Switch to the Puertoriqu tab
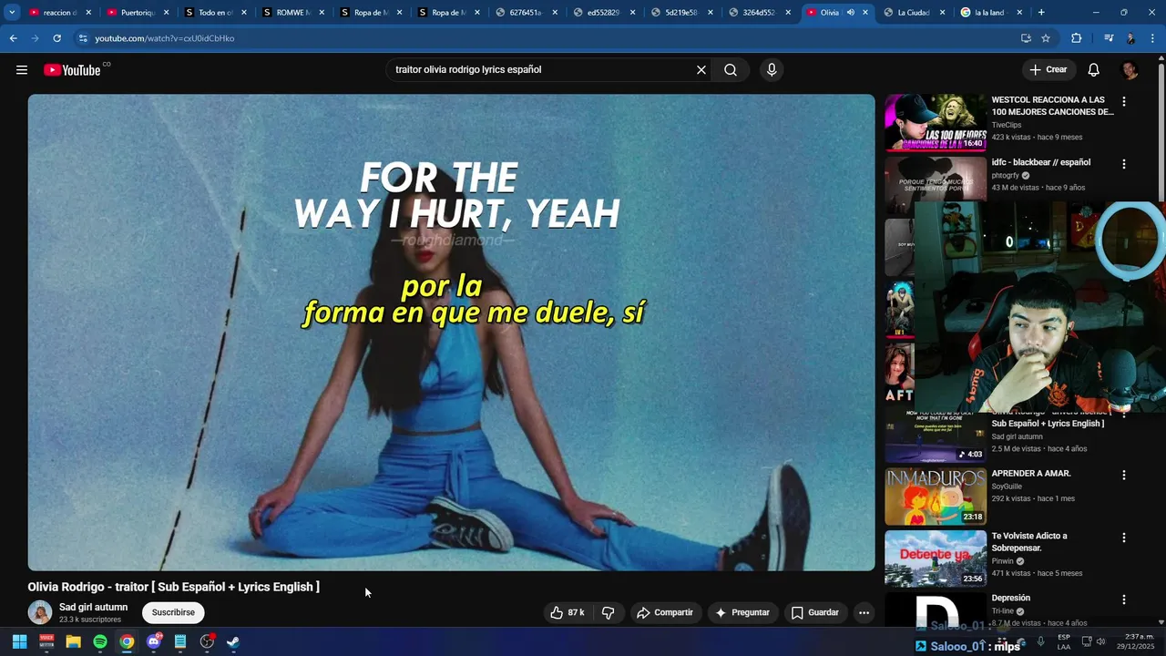Image resolution: width=1166 pixels, height=656 pixels. 138,13
